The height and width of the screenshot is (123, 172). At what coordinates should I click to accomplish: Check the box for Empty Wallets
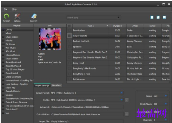[69, 36]
